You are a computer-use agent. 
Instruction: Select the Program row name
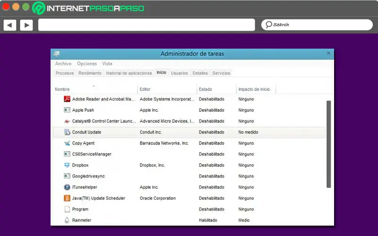coord(80,209)
